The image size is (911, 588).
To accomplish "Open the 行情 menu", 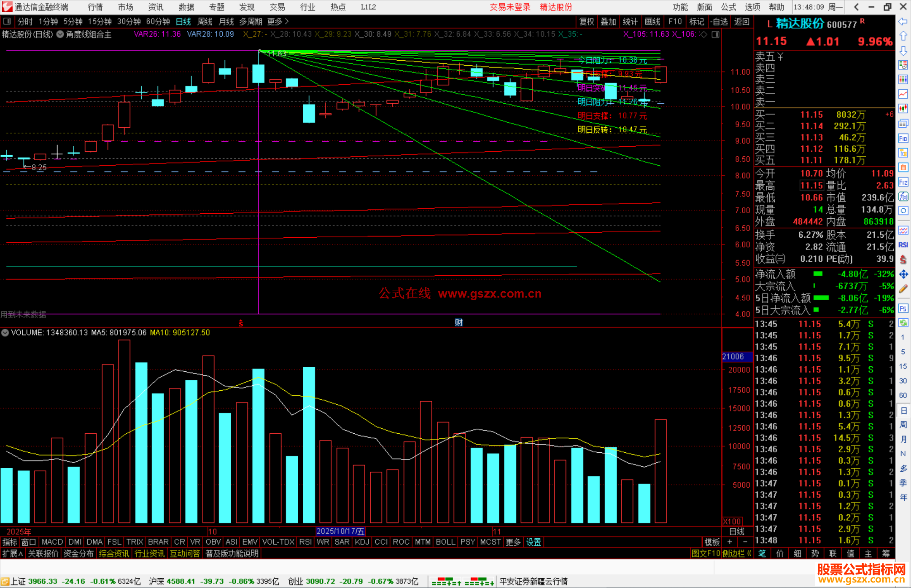I will (x=95, y=7).
